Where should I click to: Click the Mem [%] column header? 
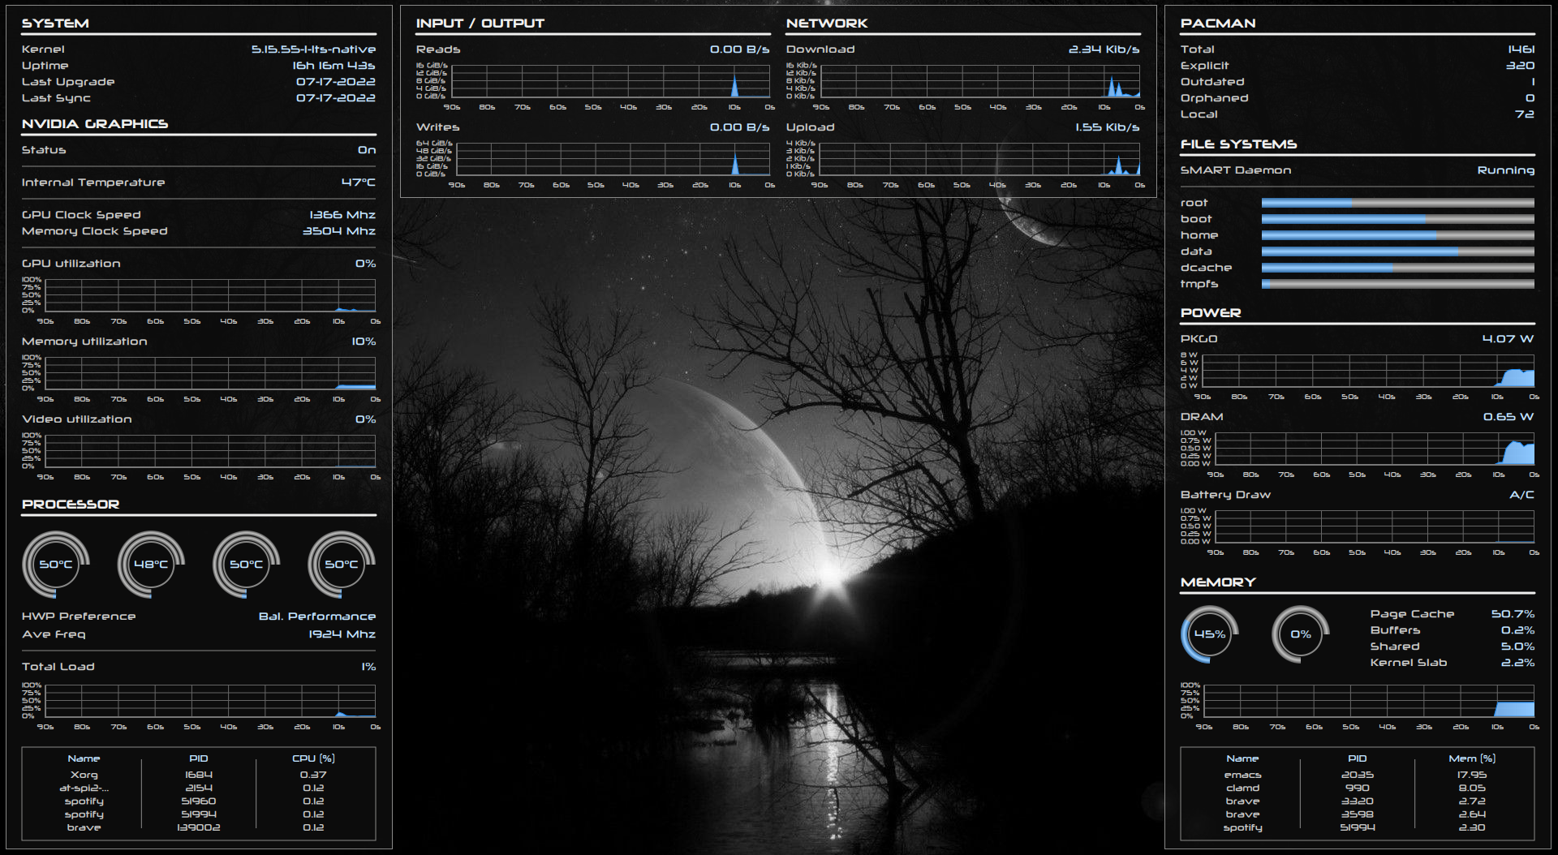pos(1472,758)
